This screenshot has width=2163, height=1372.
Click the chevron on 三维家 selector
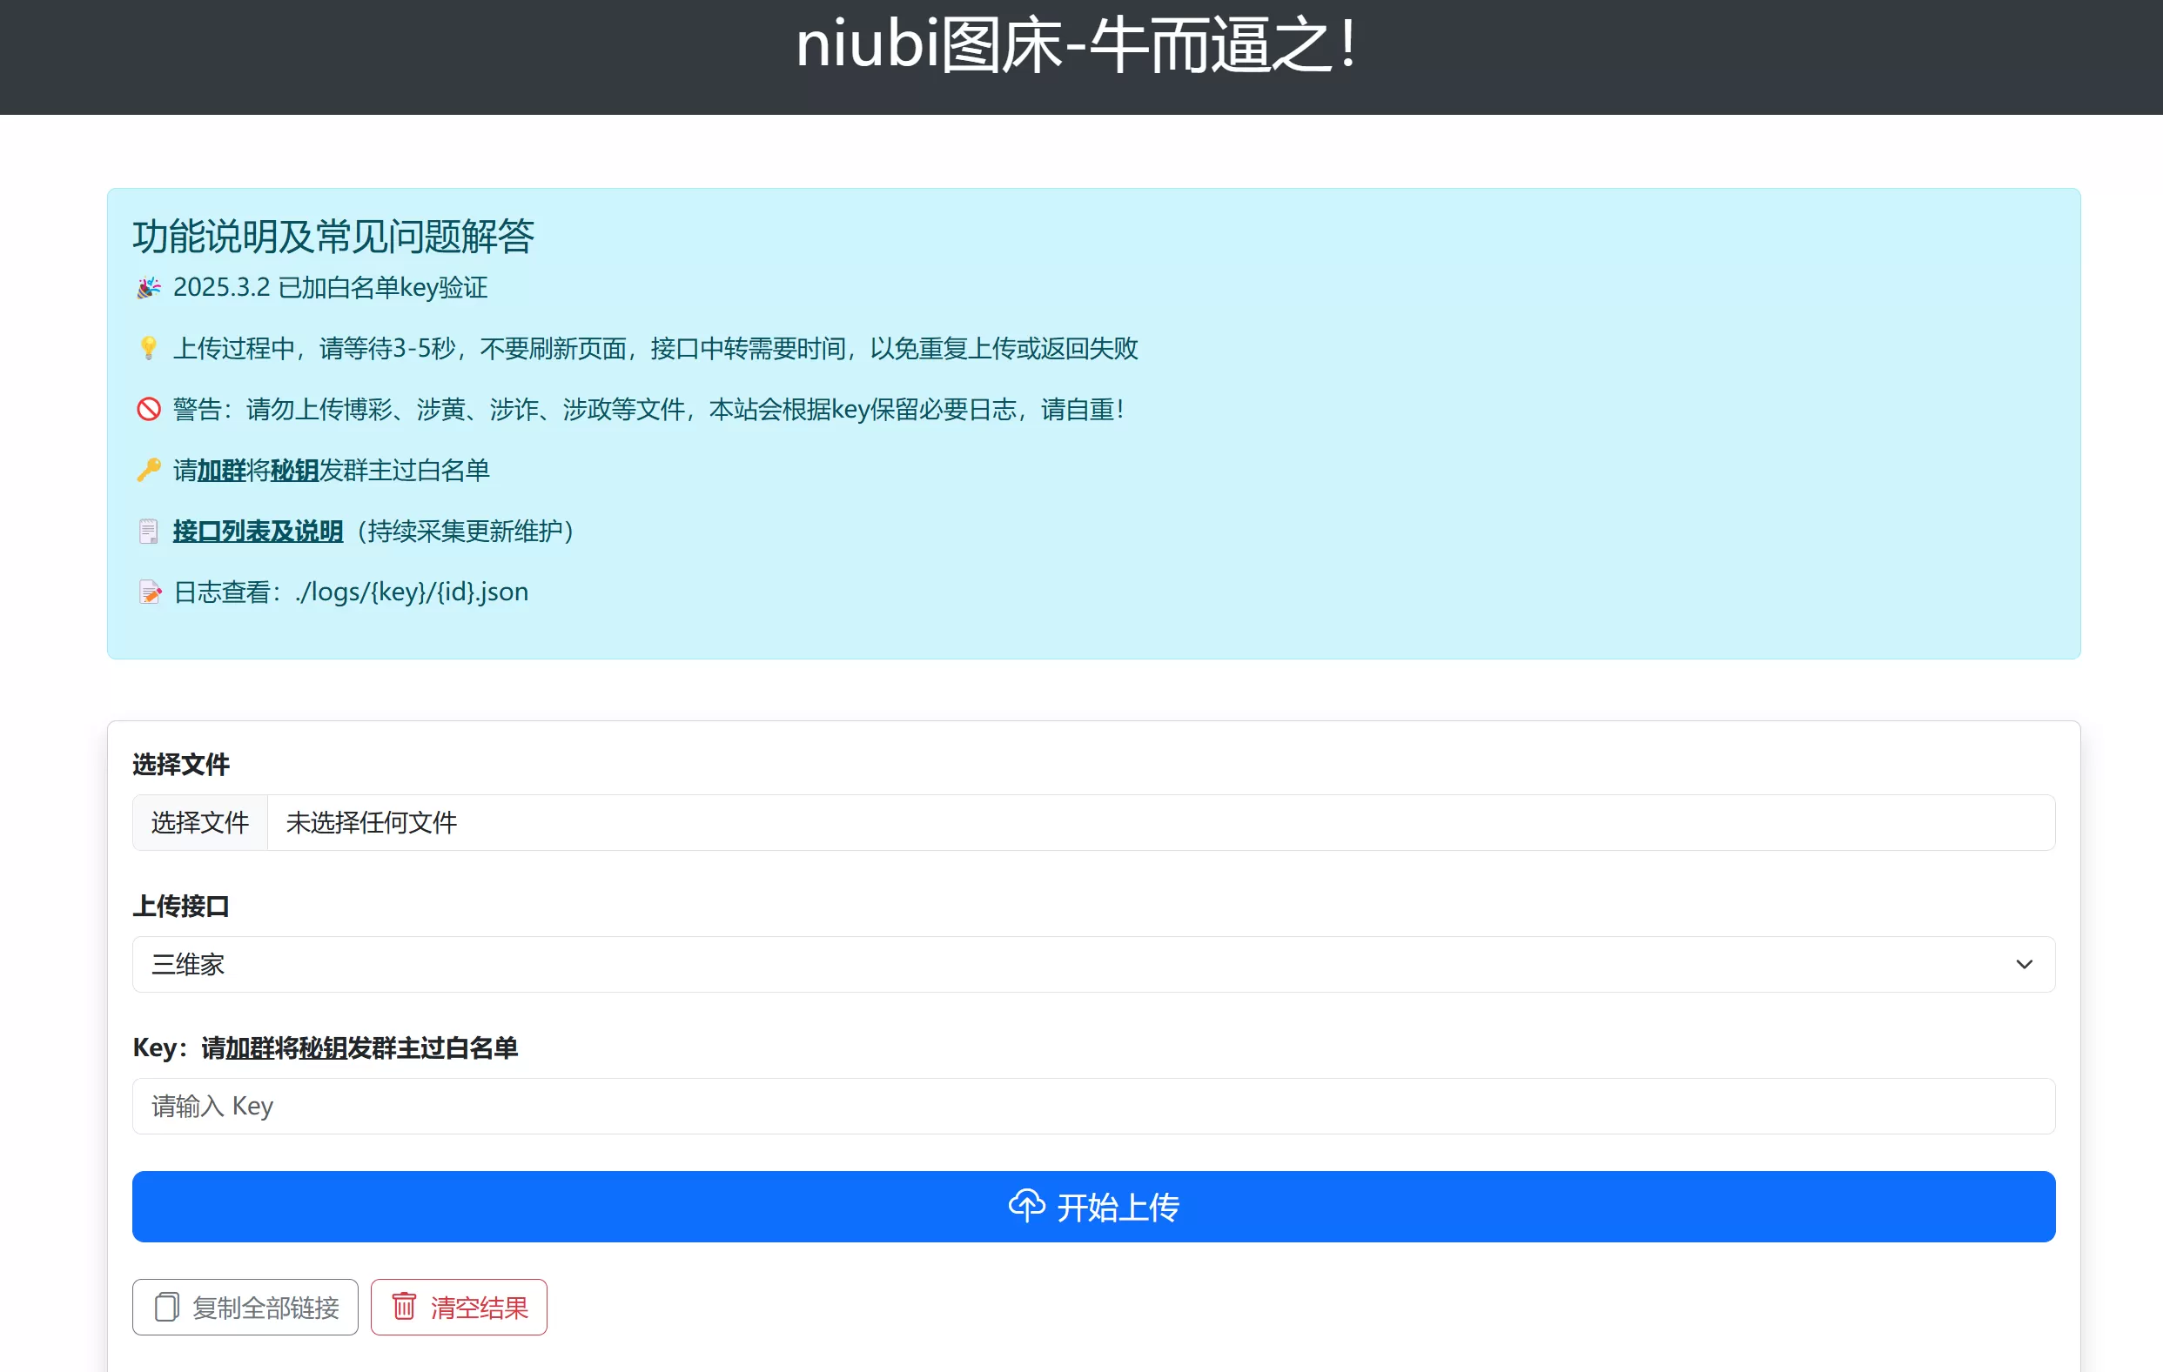2024,964
